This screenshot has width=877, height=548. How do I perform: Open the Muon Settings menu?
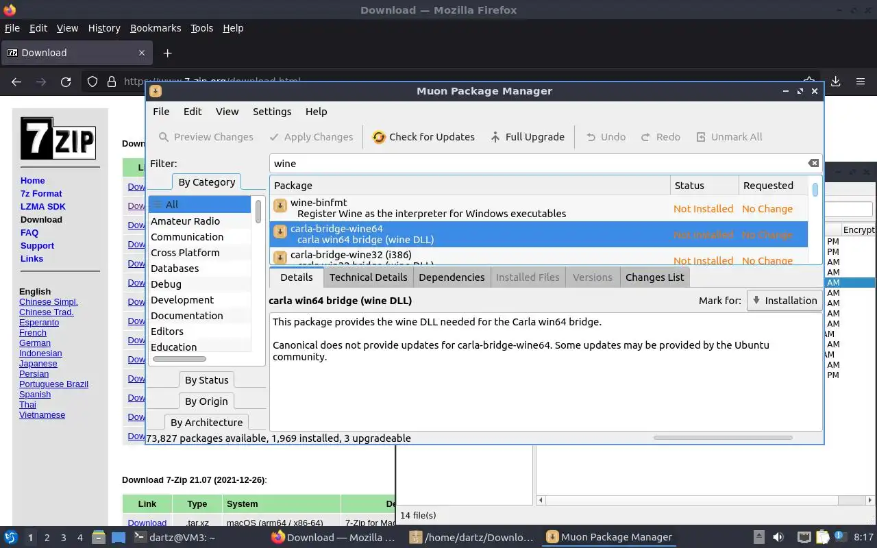pyautogui.click(x=272, y=112)
